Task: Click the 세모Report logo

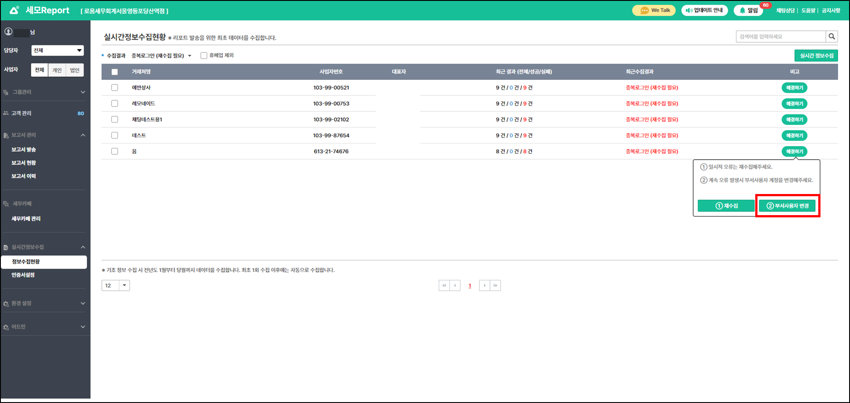Action: coord(40,11)
